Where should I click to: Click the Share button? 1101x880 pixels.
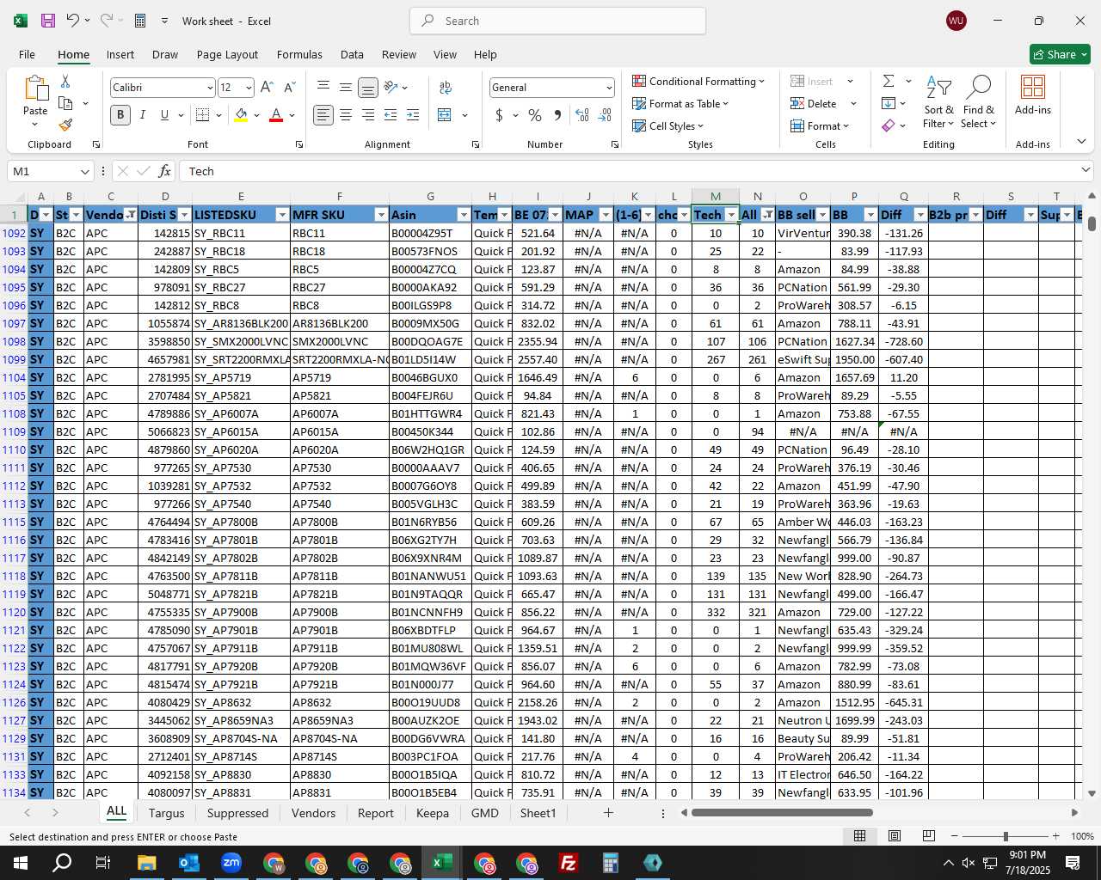[x=1060, y=54]
